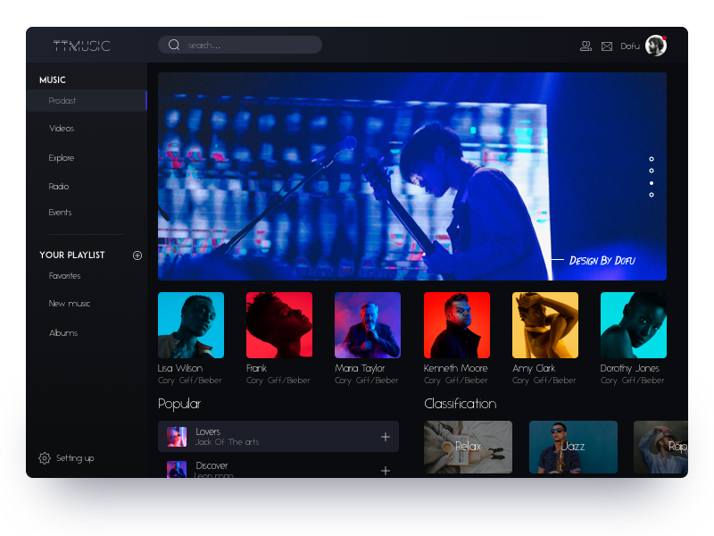Open the mail envelope icon
The height and width of the screenshot is (536, 714).
coord(607,46)
